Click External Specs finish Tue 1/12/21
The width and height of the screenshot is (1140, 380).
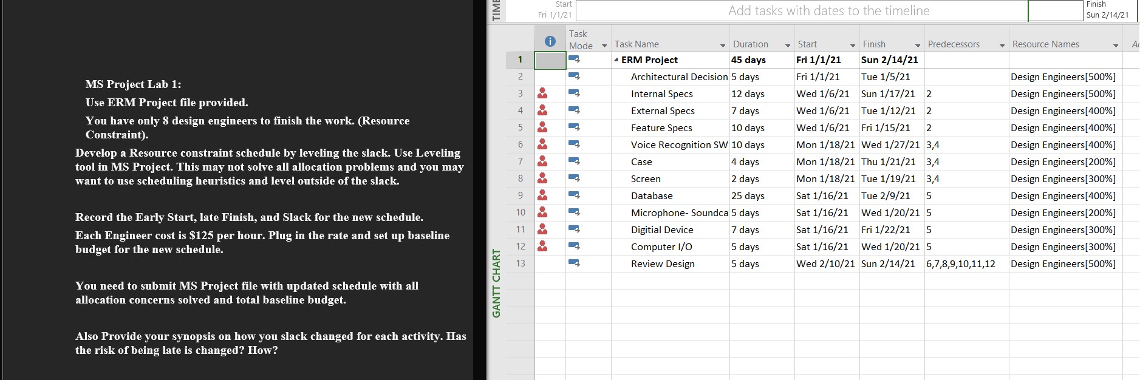892,111
